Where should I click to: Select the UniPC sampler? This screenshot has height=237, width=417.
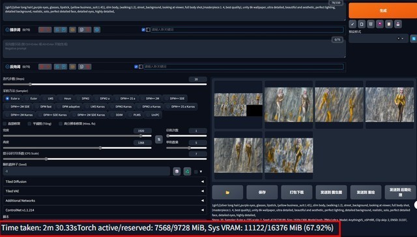coord(153,115)
